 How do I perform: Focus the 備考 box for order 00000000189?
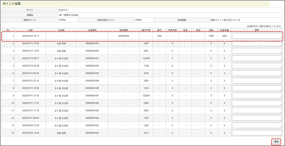257,80
